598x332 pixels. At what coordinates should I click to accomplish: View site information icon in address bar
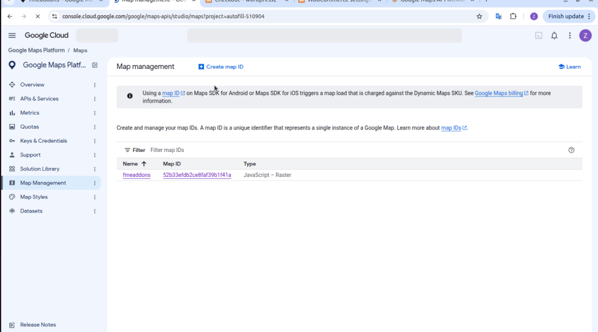54,16
